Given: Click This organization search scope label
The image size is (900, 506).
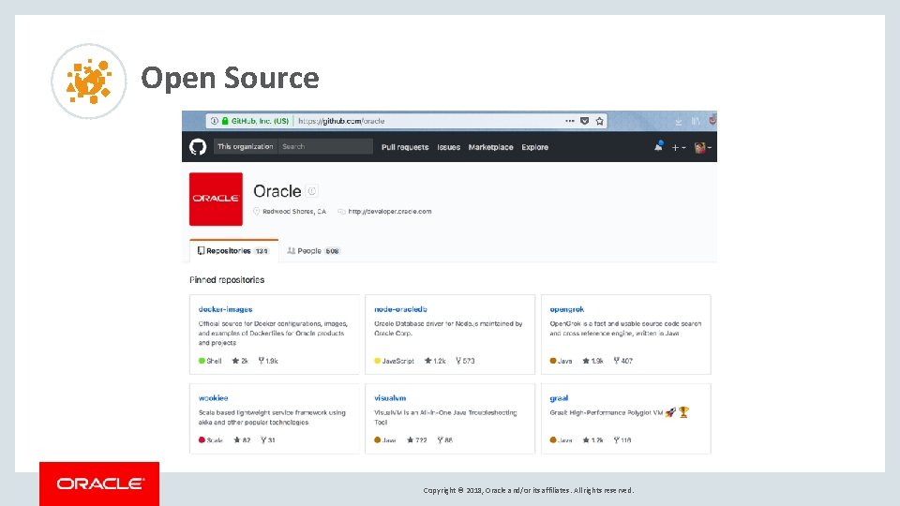Looking at the screenshot, I should pyautogui.click(x=245, y=147).
